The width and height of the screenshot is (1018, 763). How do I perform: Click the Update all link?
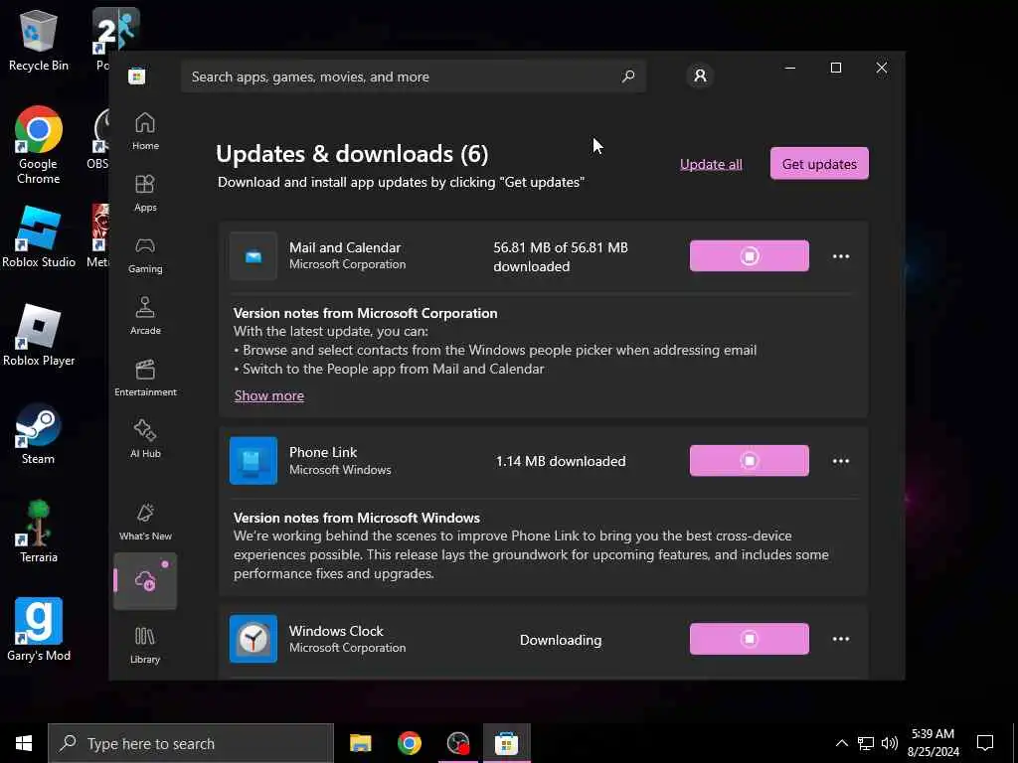click(711, 164)
